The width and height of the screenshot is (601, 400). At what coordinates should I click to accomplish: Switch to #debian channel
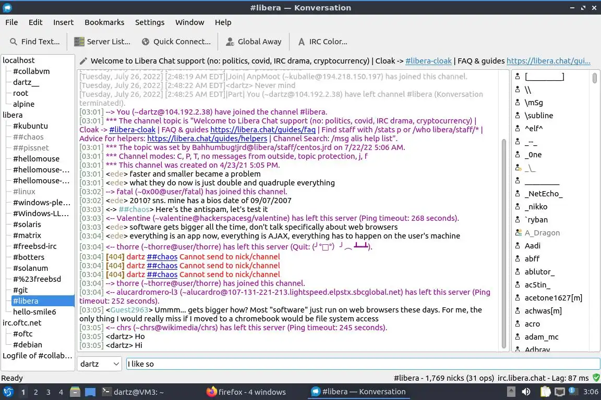[x=28, y=345]
